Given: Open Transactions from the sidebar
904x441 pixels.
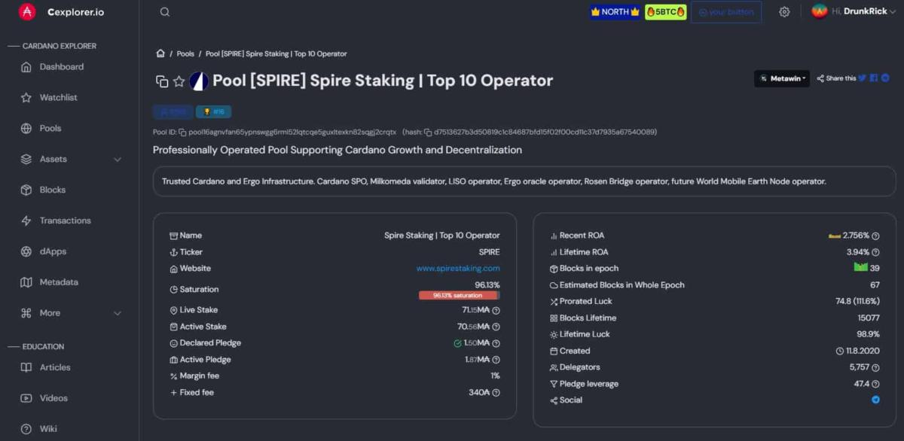Looking at the screenshot, I should 65,220.
